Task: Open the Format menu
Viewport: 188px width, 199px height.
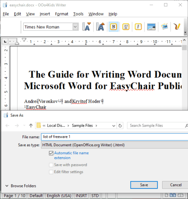Action: pyautogui.click(x=61, y=14)
